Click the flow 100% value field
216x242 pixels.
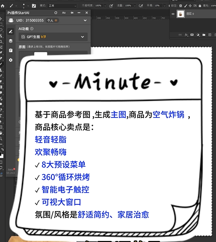(x=128, y=6)
